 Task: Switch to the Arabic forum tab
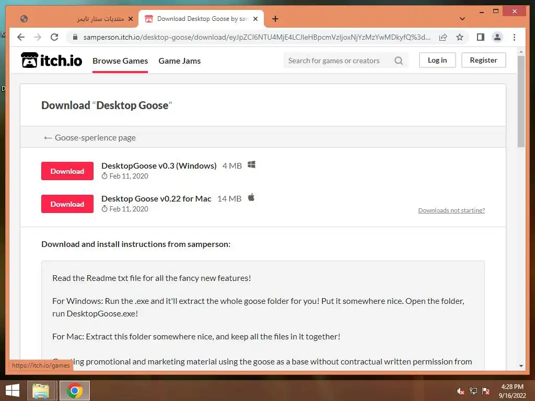77,19
